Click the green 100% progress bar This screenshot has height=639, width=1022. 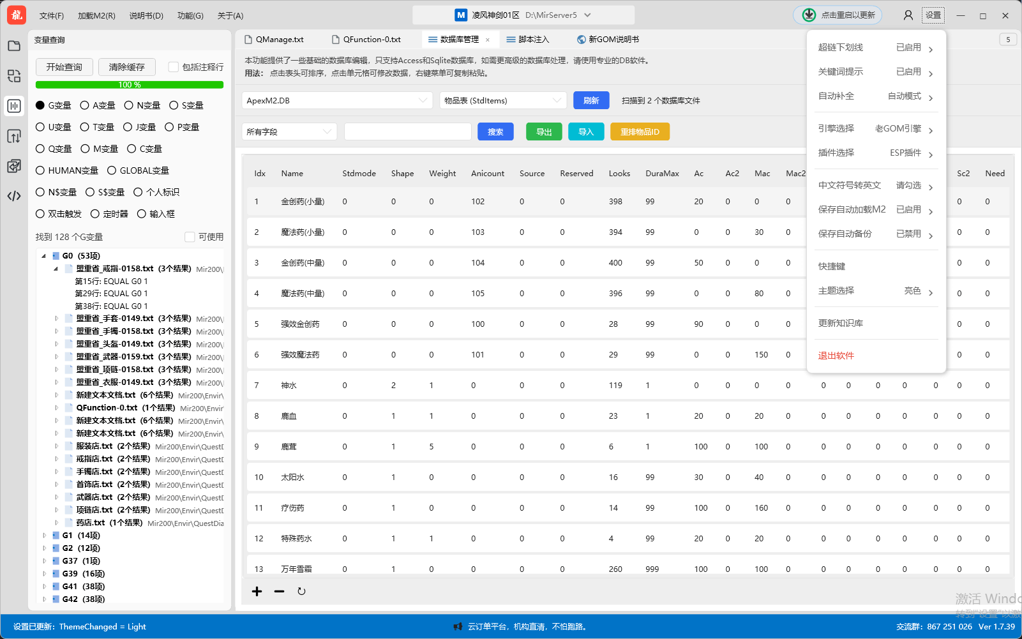point(130,85)
